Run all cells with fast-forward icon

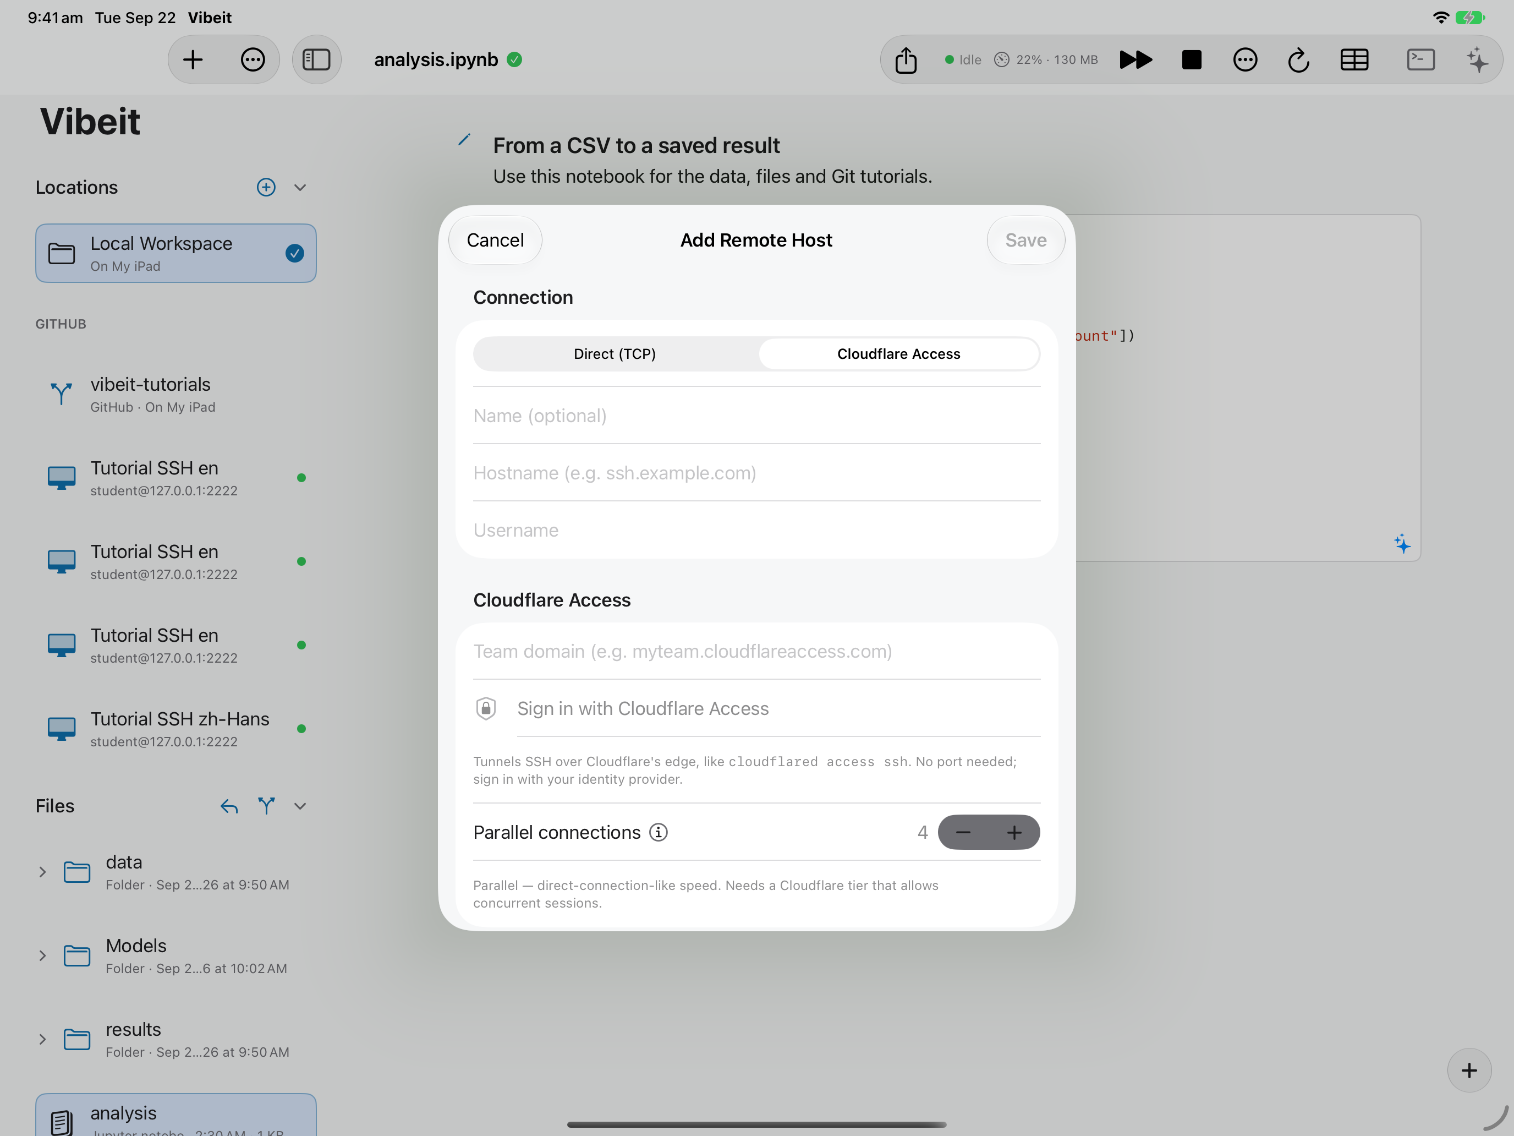1135,59
